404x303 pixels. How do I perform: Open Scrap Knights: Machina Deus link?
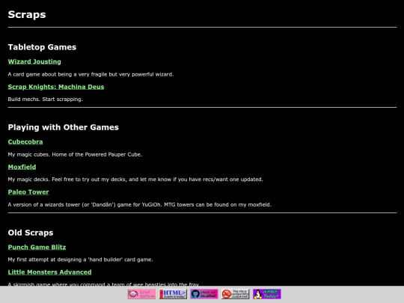56,87
